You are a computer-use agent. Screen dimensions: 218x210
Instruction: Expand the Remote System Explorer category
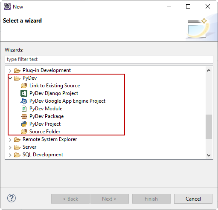[x=10, y=140]
